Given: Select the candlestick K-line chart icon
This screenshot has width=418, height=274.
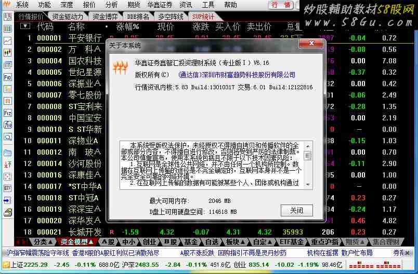Looking at the screenshot, I should pyautogui.click(x=8, y=52).
